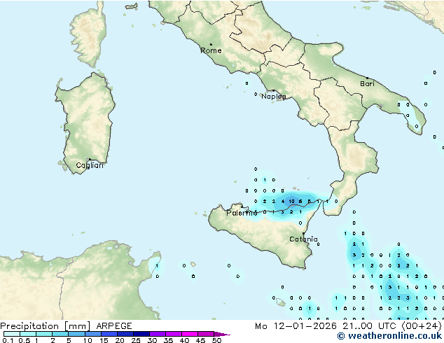Pick the legend swatch between 20 and 25

click(x=125, y=334)
